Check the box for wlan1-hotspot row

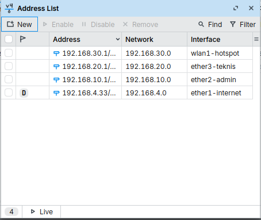pos(9,53)
